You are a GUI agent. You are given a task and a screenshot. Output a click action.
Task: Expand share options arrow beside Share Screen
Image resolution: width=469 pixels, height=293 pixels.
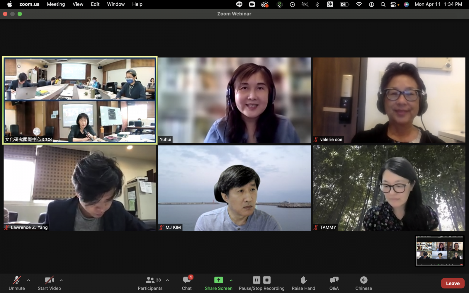click(231, 280)
